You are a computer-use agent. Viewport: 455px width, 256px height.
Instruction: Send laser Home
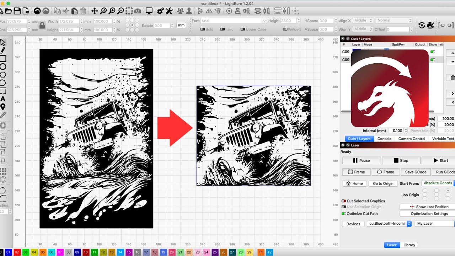click(x=354, y=183)
